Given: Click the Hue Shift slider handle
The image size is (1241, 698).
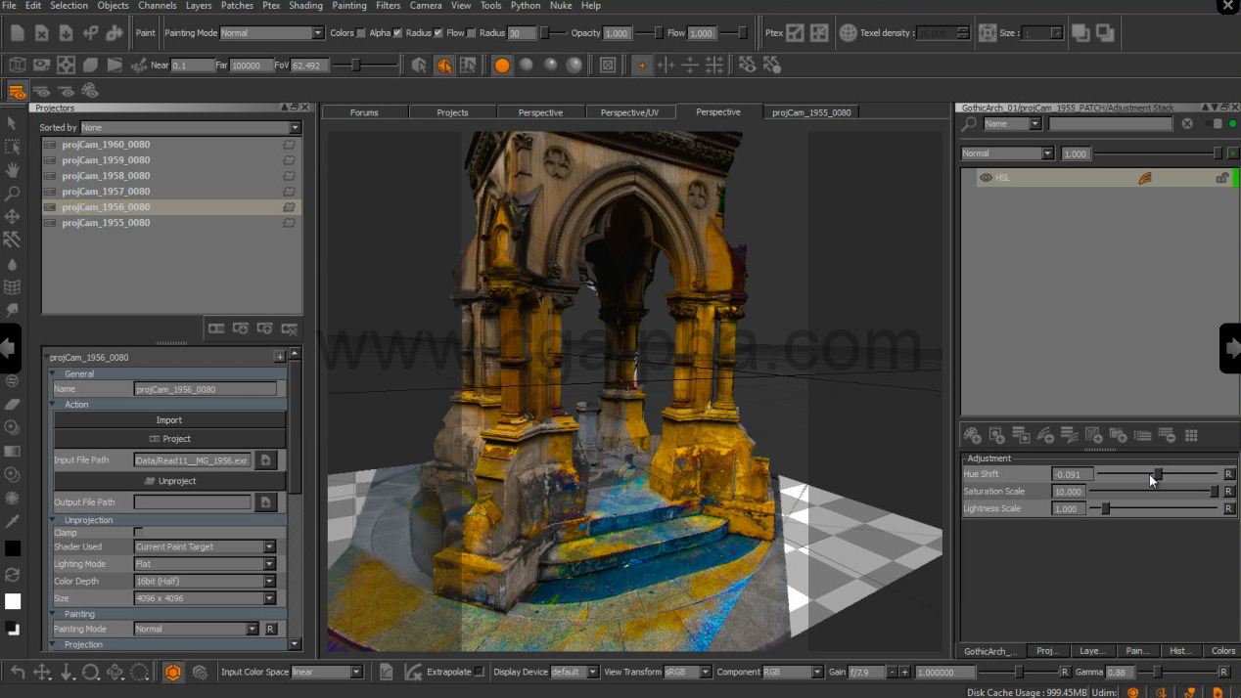Looking at the screenshot, I should [1158, 474].
